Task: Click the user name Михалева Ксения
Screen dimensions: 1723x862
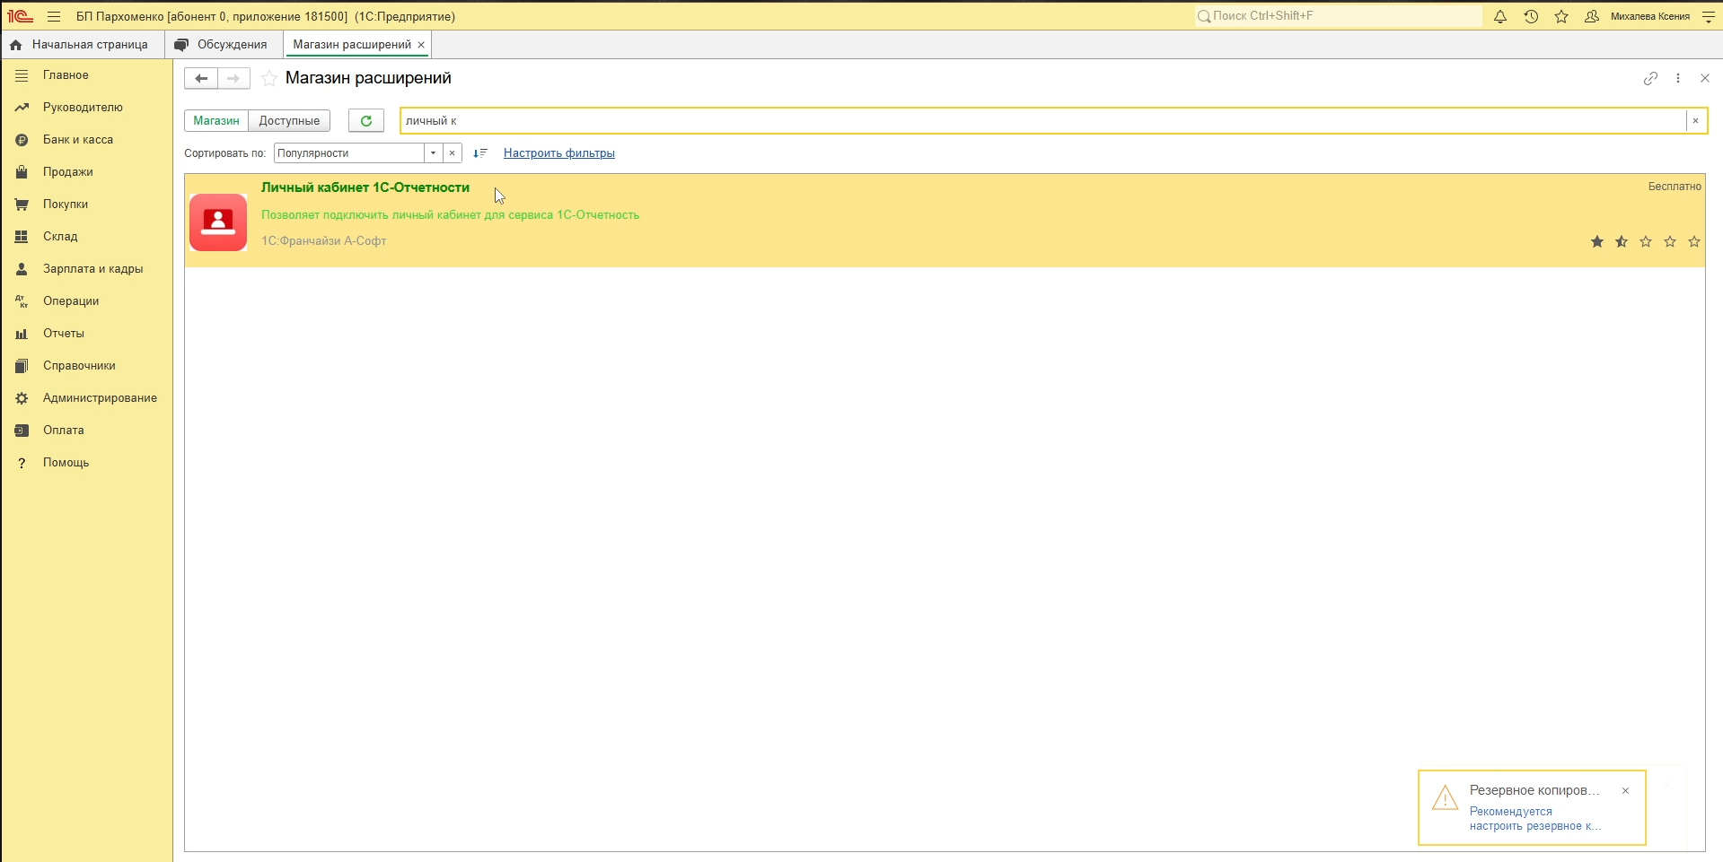Action: tap(1650, 16)
